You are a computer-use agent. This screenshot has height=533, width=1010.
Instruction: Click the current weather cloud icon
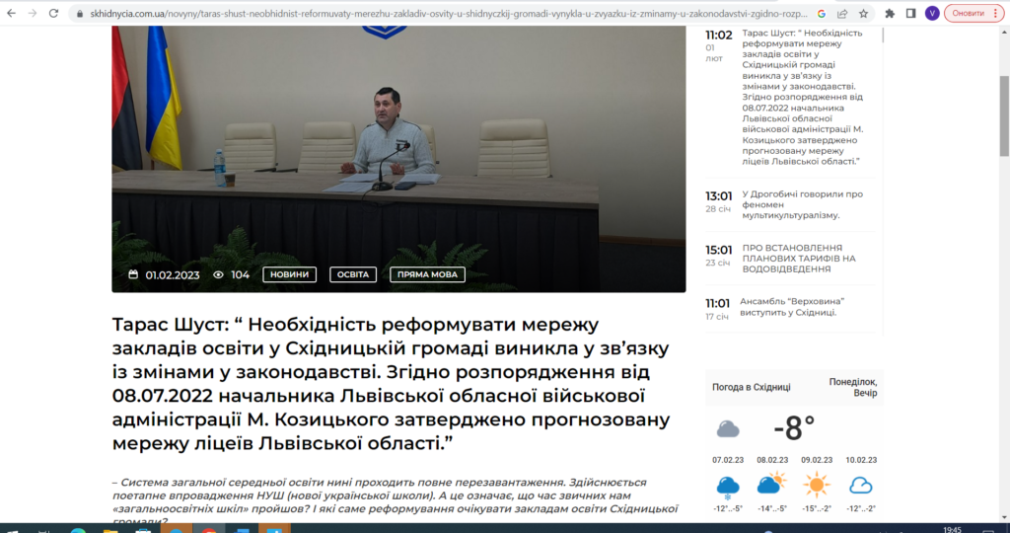[x=728, y=429]
